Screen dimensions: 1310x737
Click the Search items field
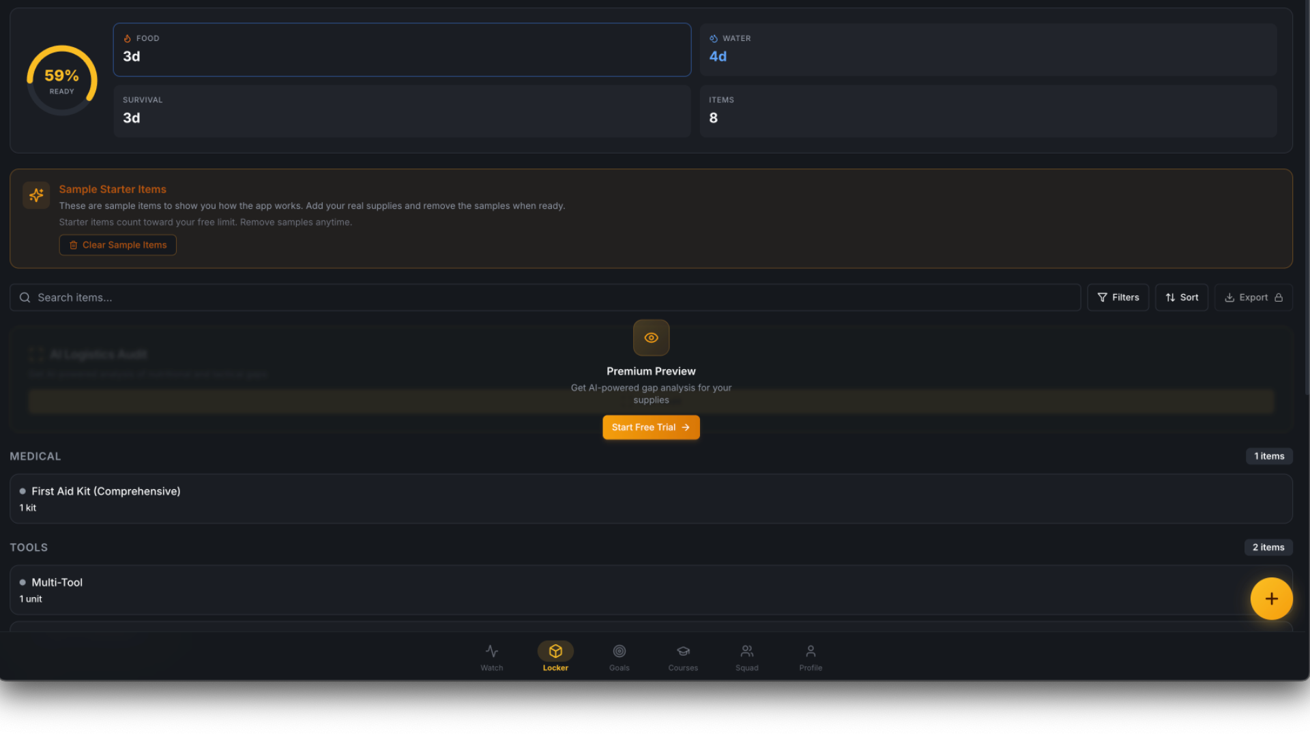[x=546, y=298]
